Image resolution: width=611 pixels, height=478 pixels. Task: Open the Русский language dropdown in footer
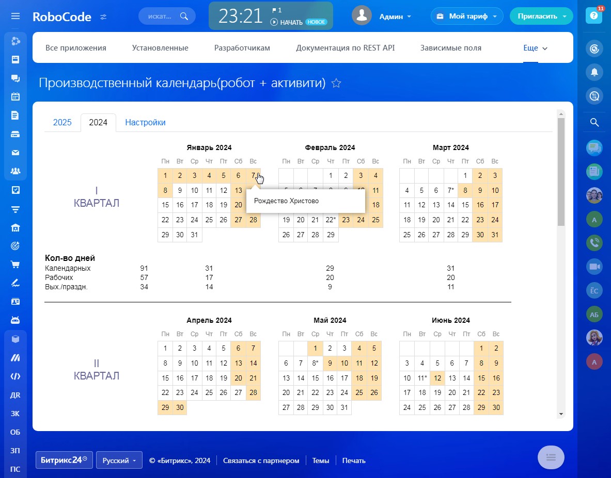(119, 460)
